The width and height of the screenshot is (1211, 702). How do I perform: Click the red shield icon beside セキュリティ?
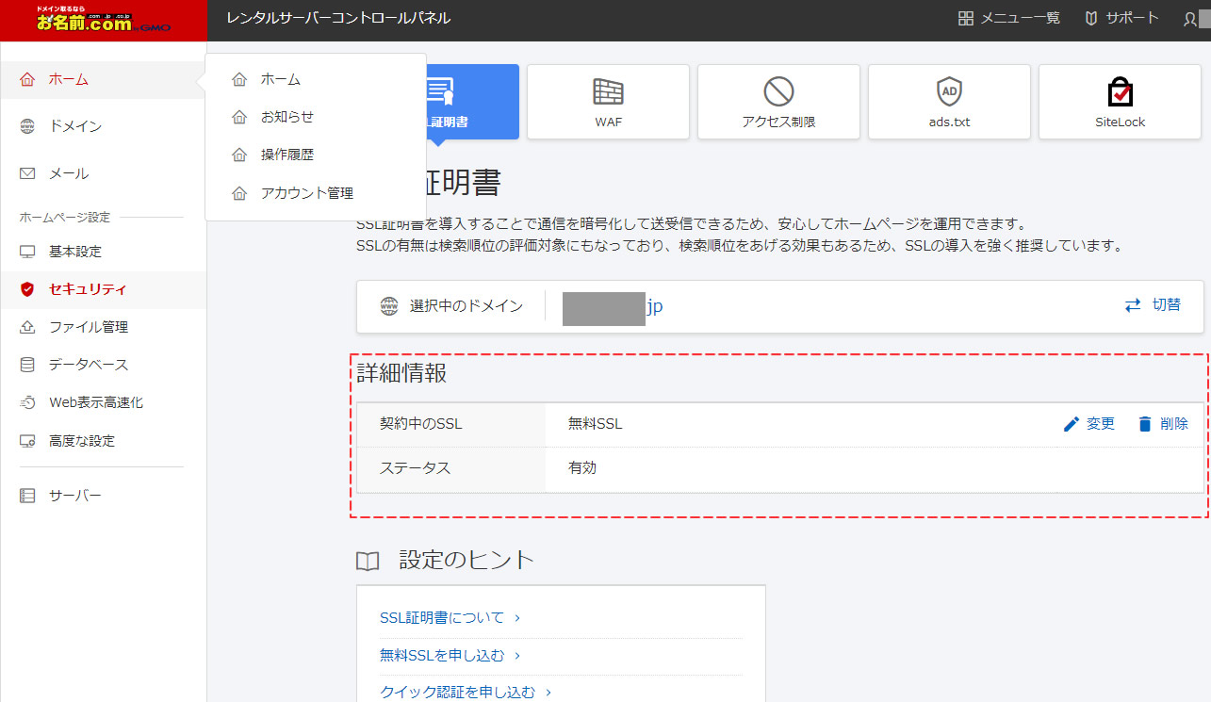[x=27, y=289]
